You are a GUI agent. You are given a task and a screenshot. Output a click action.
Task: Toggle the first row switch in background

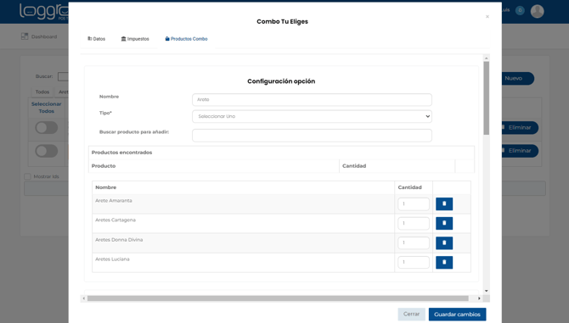tap(47, 127)
